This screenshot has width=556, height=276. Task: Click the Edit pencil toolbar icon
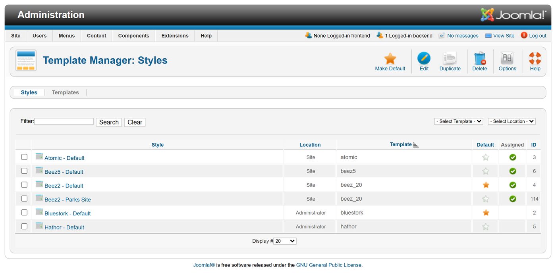point(424,59)
